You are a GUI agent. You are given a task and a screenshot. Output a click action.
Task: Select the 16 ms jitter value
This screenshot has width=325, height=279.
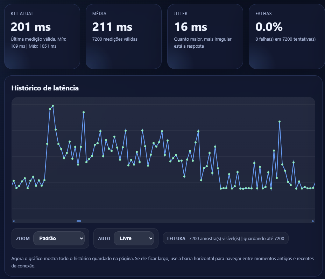click(x=190, y=27)
